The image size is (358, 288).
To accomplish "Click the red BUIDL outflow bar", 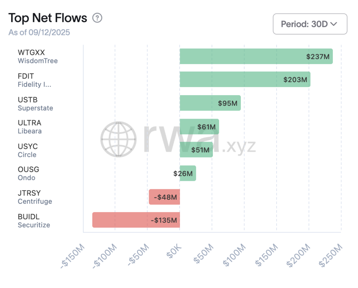I will [x=136, y=220].
